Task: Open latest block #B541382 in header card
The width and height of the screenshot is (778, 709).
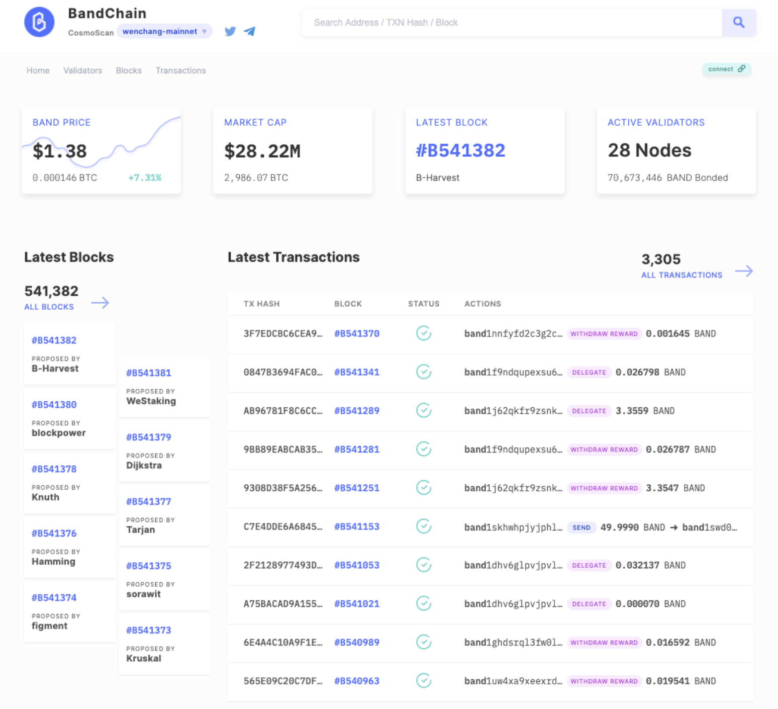Action: (x=460, y=150)
